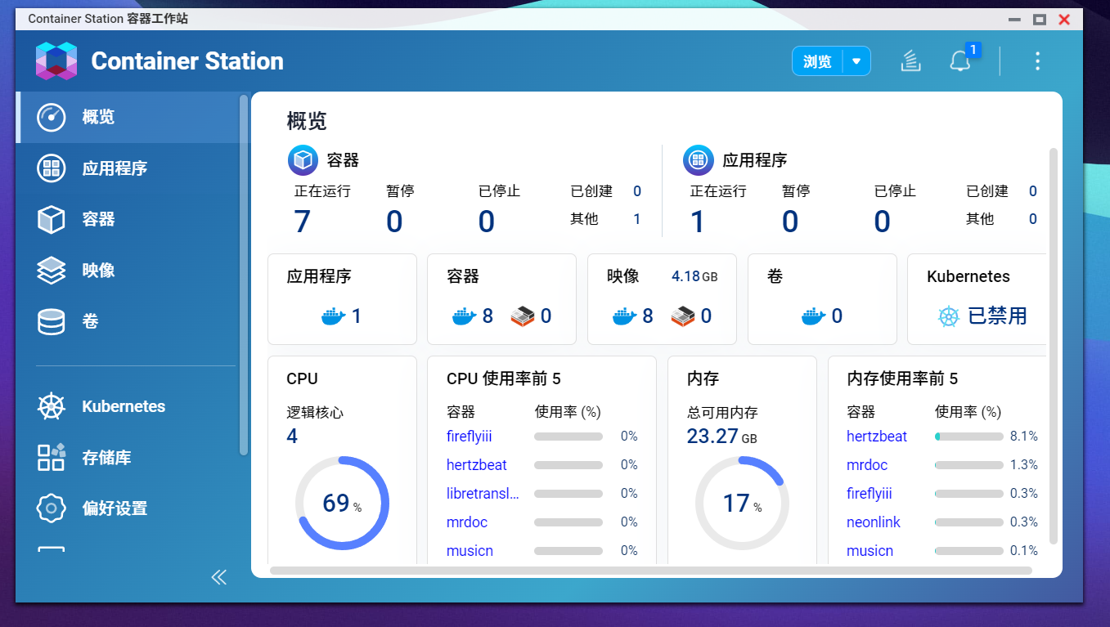Click the 容器 cube icon in overview header
The height and width of the screenshot is (627, 1110).
pos(303,160)
